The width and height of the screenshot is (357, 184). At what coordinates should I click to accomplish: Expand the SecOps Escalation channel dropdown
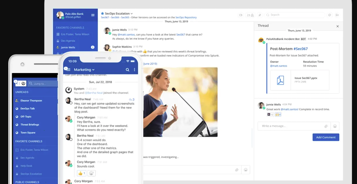[132, 14]
